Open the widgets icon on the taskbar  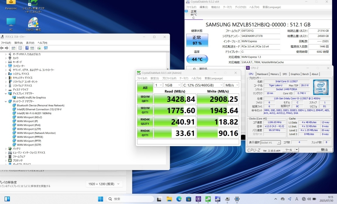pos(7,199)
